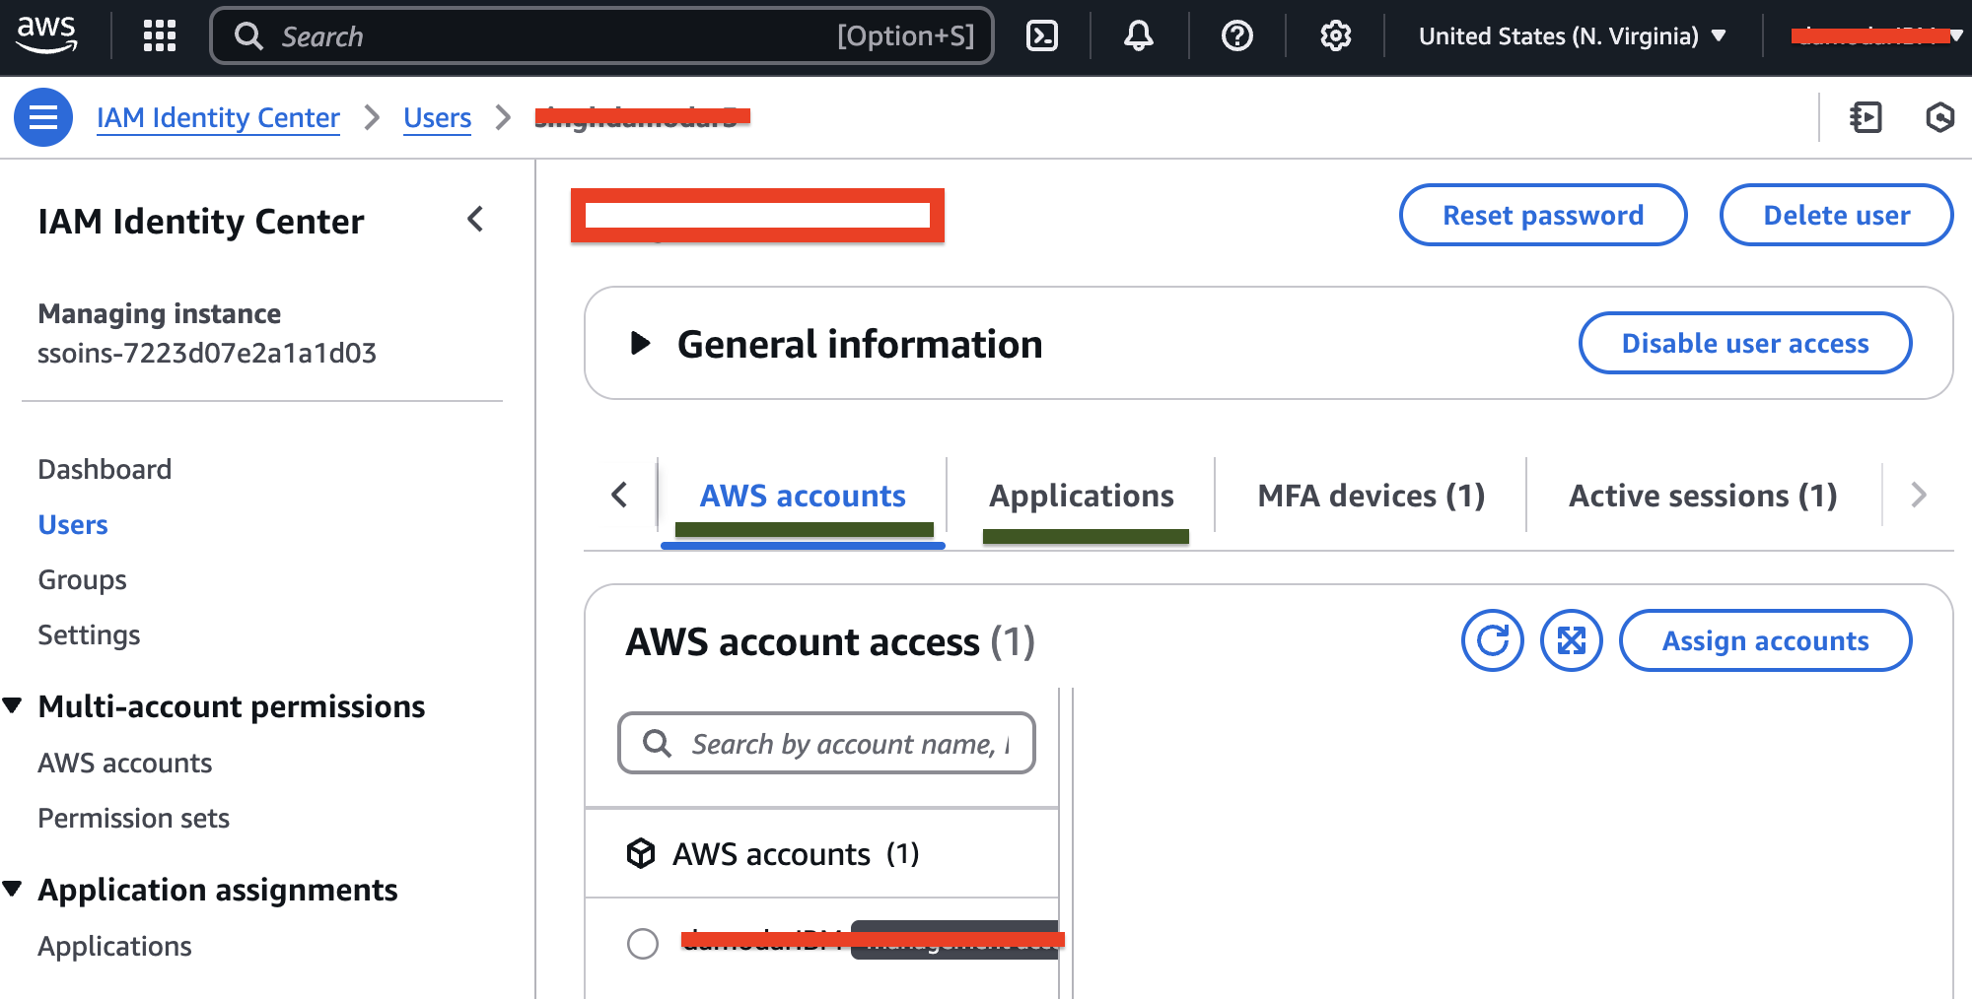1972x999 pixels.
Task: Launch CloudShell from the top bar
Action: click(1041, 36)
